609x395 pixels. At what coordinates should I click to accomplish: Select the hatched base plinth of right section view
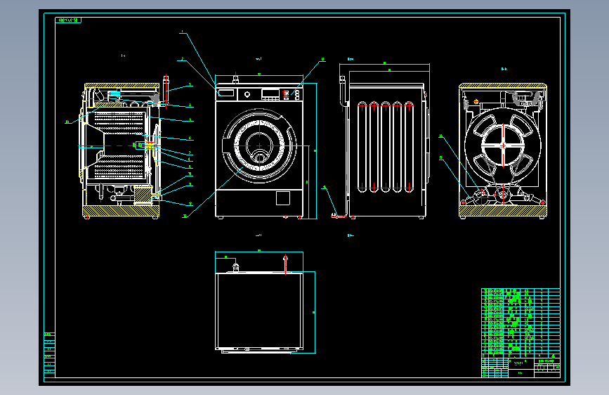click(x=503, y=211)
